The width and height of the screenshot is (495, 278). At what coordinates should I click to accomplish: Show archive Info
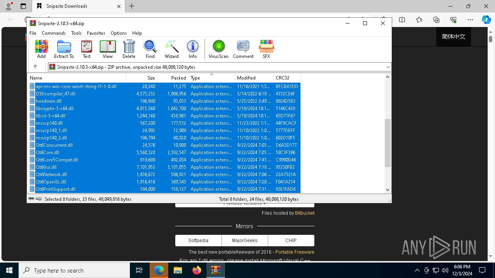coord(193,49)
